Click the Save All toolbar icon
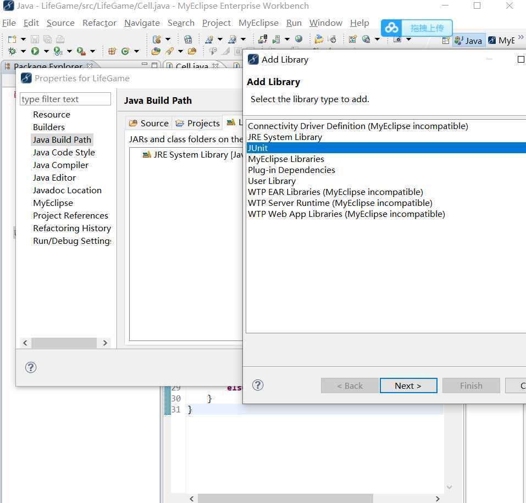 point(48,39)
